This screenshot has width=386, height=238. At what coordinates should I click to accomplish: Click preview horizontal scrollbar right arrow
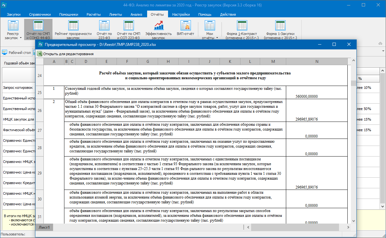coord(348,227)
